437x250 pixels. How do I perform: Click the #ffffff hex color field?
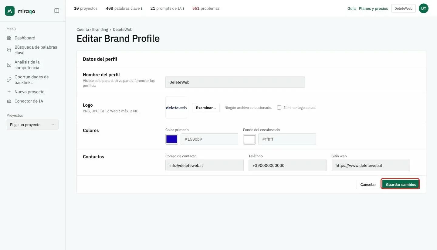point(287,139)
